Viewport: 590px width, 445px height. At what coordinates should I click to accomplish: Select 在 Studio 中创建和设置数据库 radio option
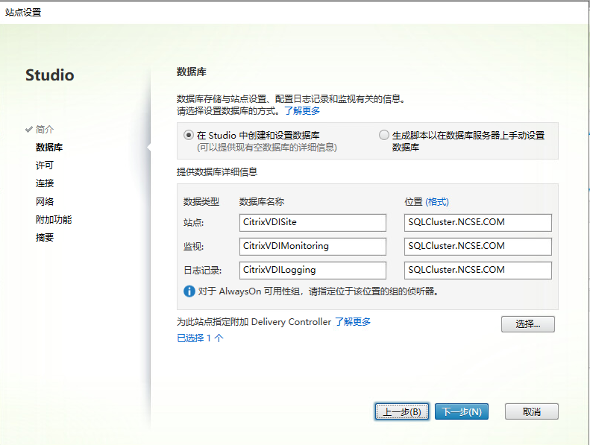(x=189, y=136)
